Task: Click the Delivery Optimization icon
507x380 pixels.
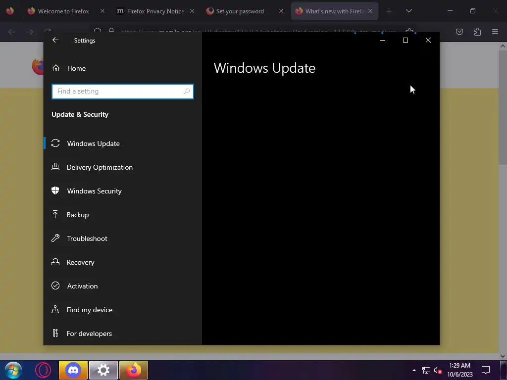Action: tap(55, 167)
